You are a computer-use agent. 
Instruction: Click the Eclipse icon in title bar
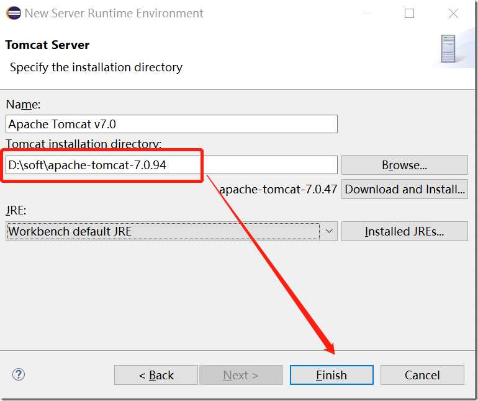(14, 14)
